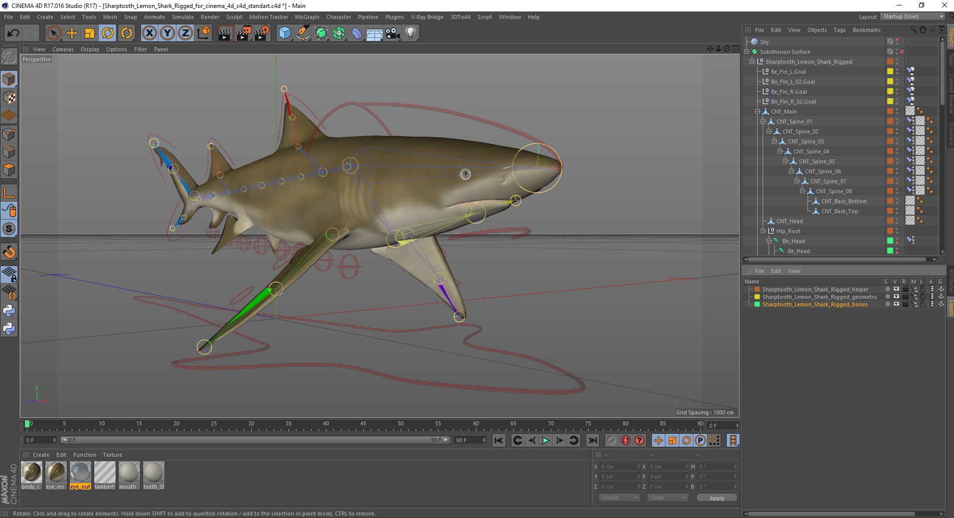Toggle Position keyframe recording
Screen dimensions: 954x518
click(x=658, y=440)
